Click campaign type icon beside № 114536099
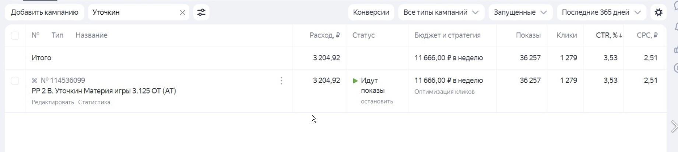The image size is (678, 152). tap(34, 81)
